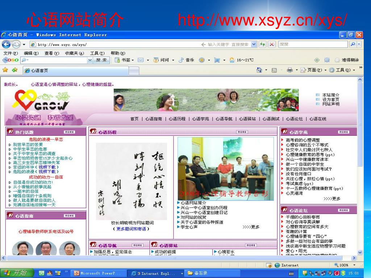Open the 心语网站简介 link
371x278 pixels.
[193, 203]
